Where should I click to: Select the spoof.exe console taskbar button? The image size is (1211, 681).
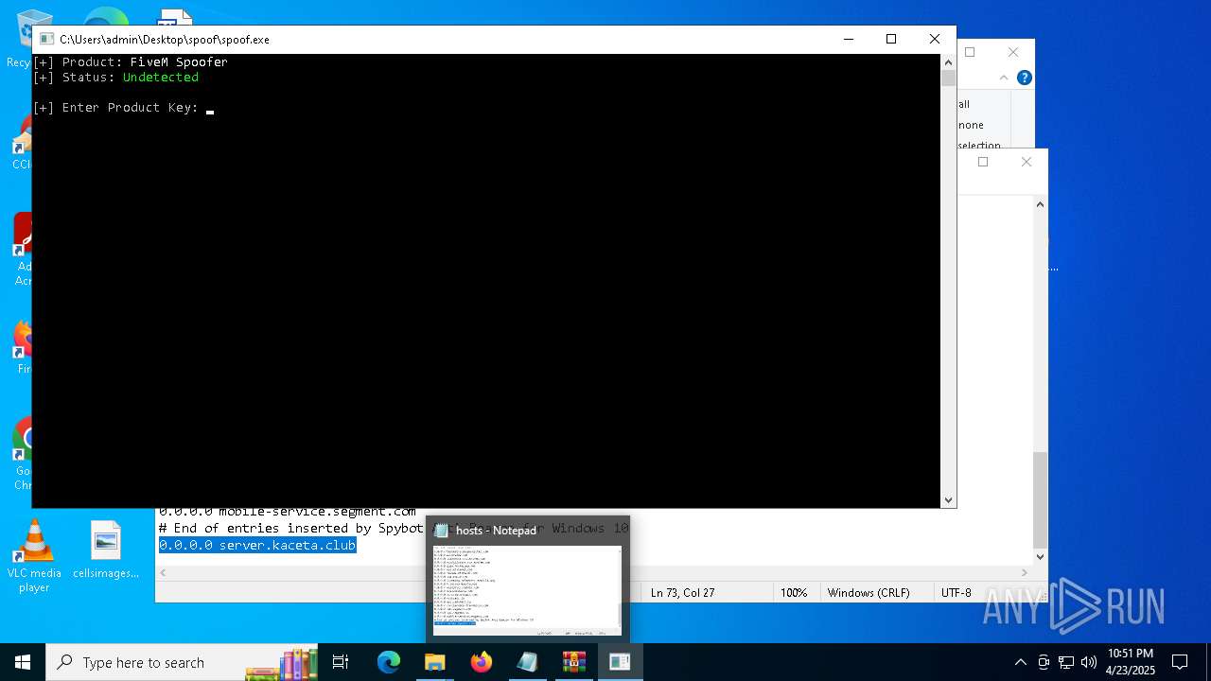coord(620,662)
